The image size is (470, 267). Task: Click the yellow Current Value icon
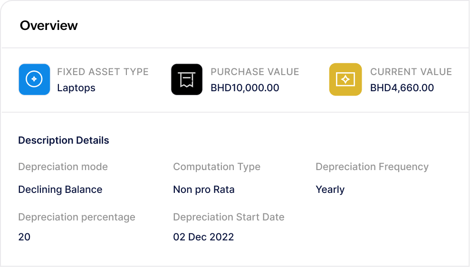[345, 79]
